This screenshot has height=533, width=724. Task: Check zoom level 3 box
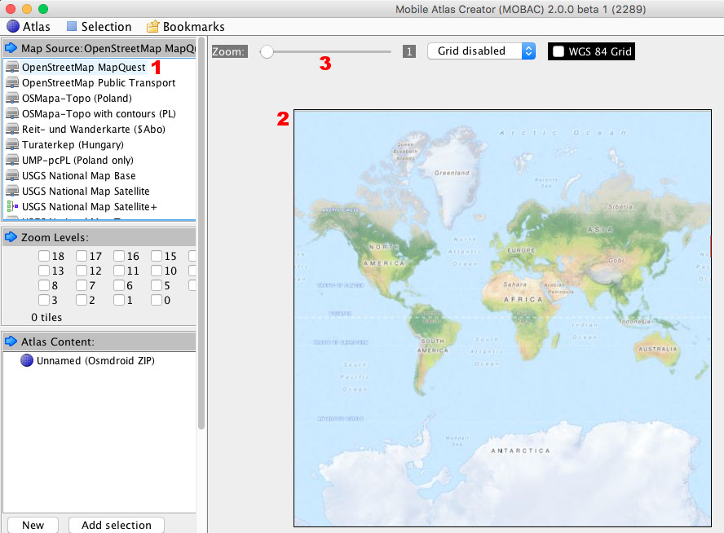point(44,300)
